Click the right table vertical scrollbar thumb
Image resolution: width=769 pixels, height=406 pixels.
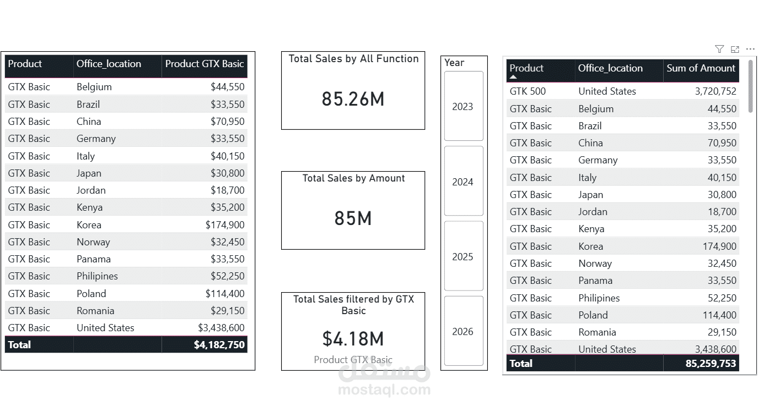tap(750, 86)
